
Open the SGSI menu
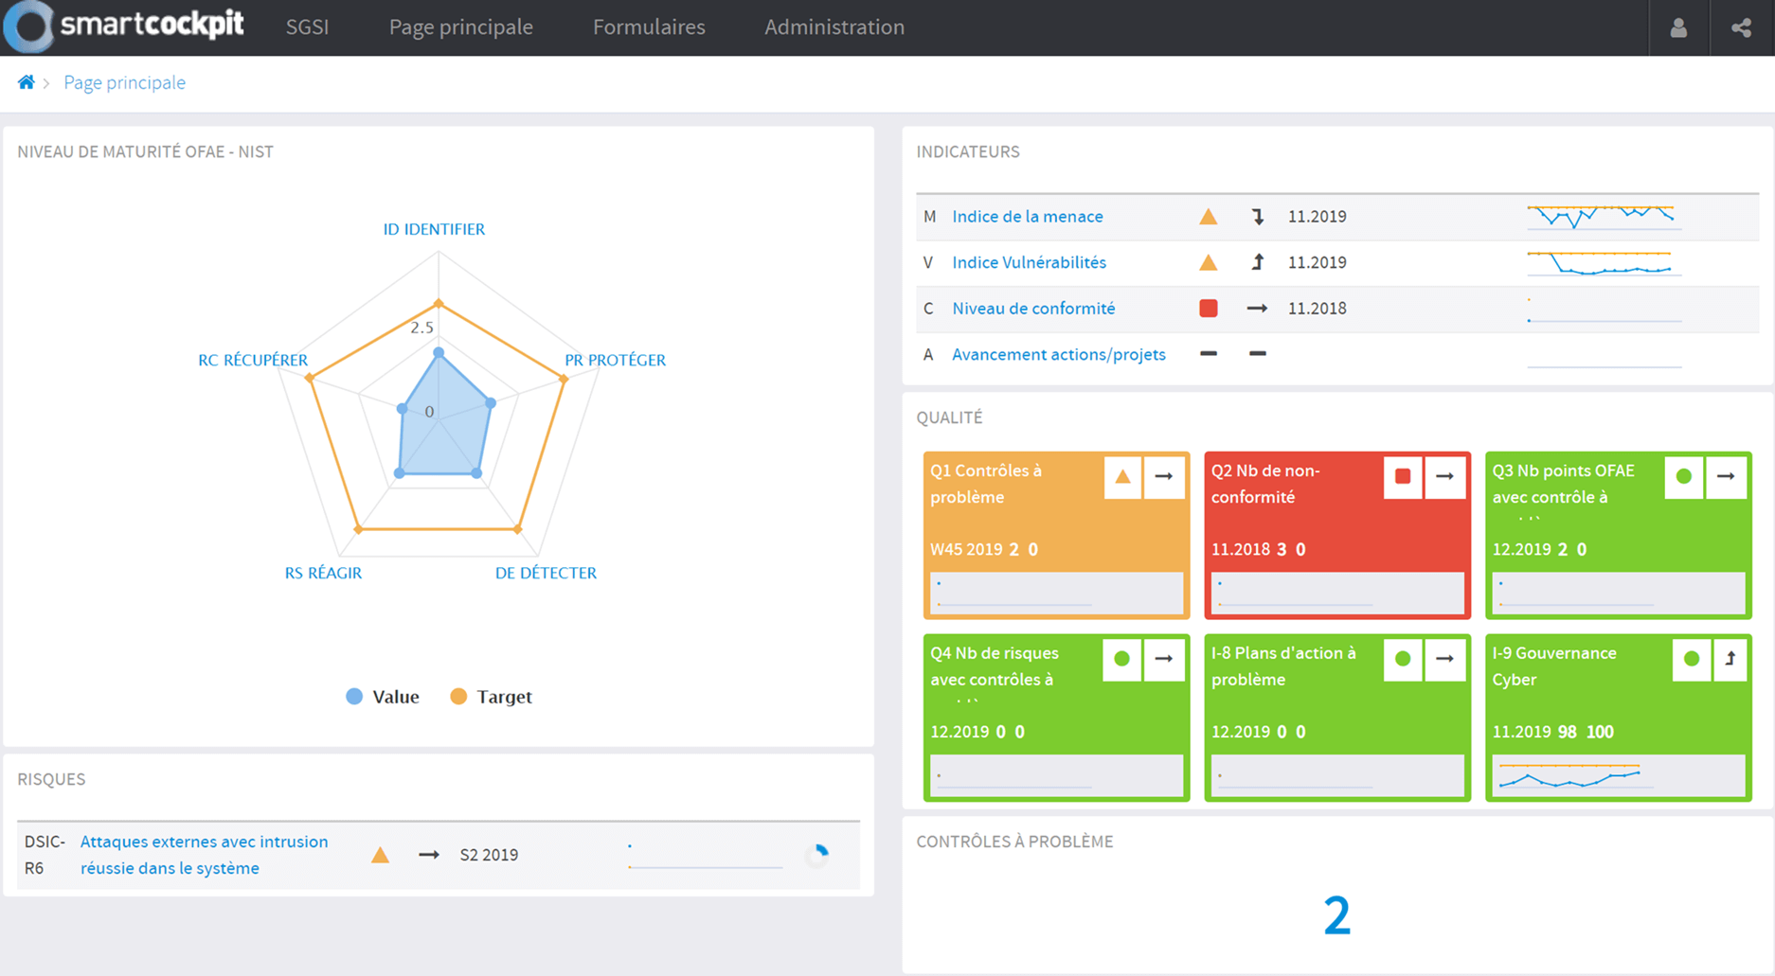307,27
